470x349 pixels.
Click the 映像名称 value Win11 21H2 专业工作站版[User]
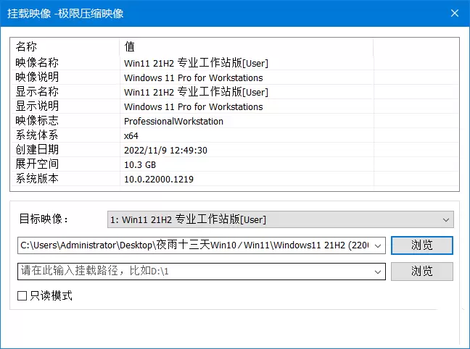[196, 63]
